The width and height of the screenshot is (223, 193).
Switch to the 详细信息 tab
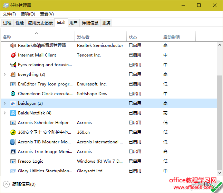click(x=90, y=23)
